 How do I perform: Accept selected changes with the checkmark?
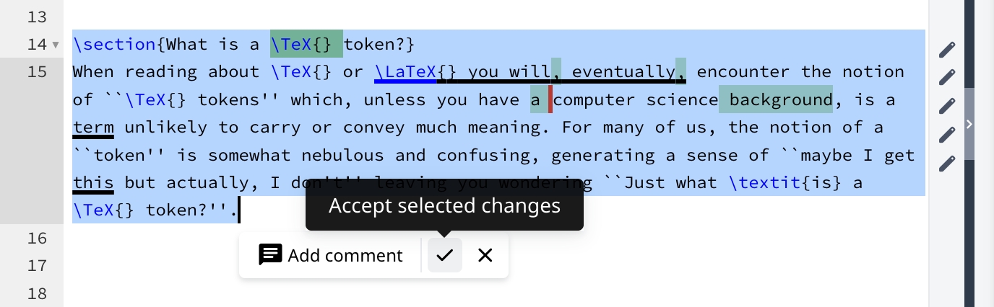pyautogui.click(x=444, y=255)
